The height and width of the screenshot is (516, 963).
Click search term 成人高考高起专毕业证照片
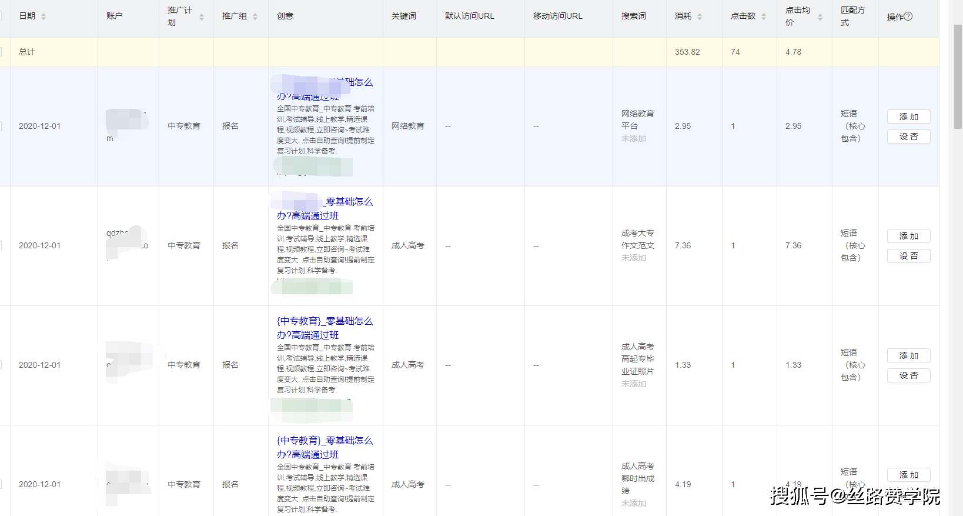tap(638, 359)
